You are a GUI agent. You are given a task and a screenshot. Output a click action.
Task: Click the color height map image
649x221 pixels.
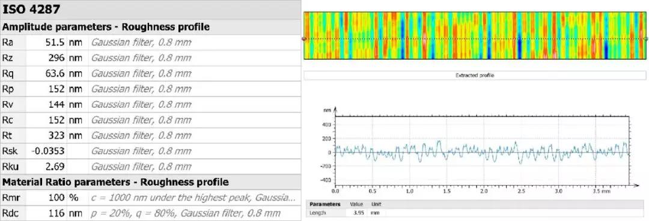coord(475,35)
